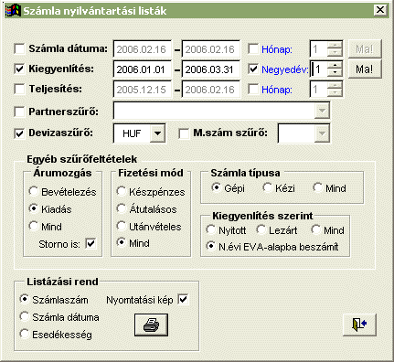394x362 pixels.
Task: Click Teljesítés end date 2006.02.16
Action: coord(211,90)
